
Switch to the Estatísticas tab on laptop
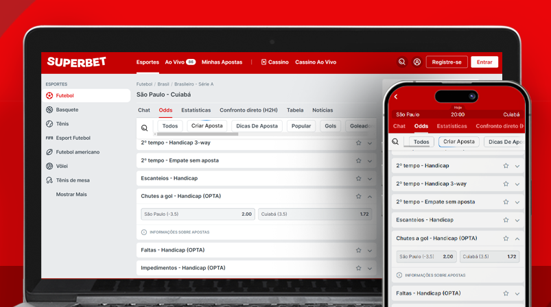196,110
